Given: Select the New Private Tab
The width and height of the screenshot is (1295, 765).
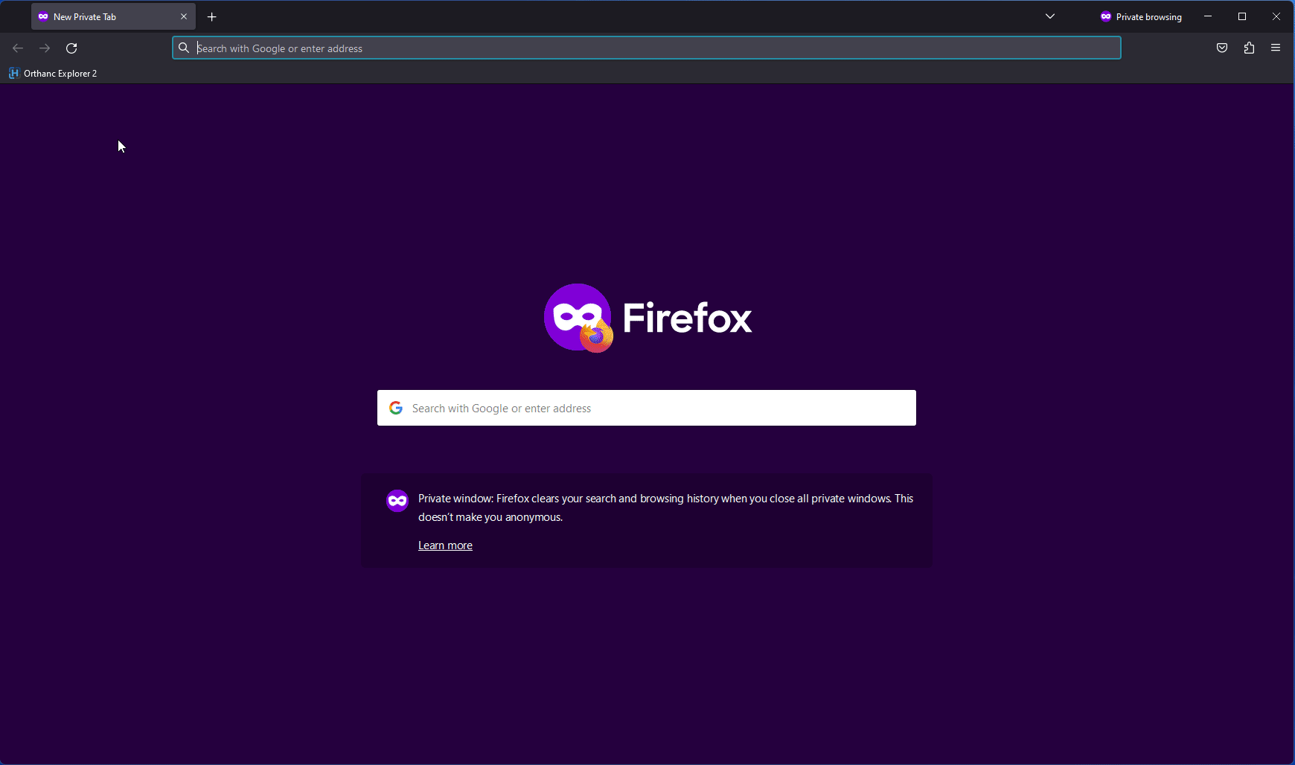Looking at the screenshot, I should pos(113,16).
